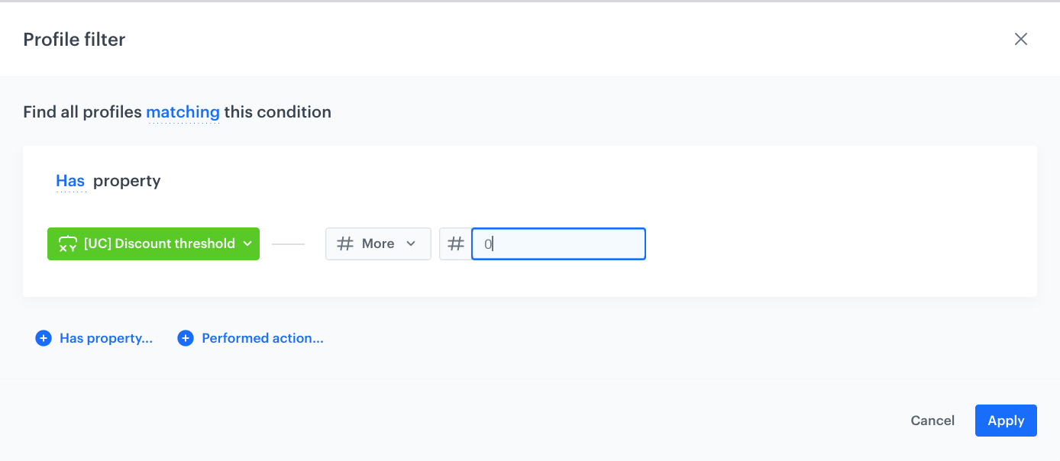The width and height of the screenshot is (1060, 461).
Task: Add a 'Performed action...' condition
Action: click(263, 338)
